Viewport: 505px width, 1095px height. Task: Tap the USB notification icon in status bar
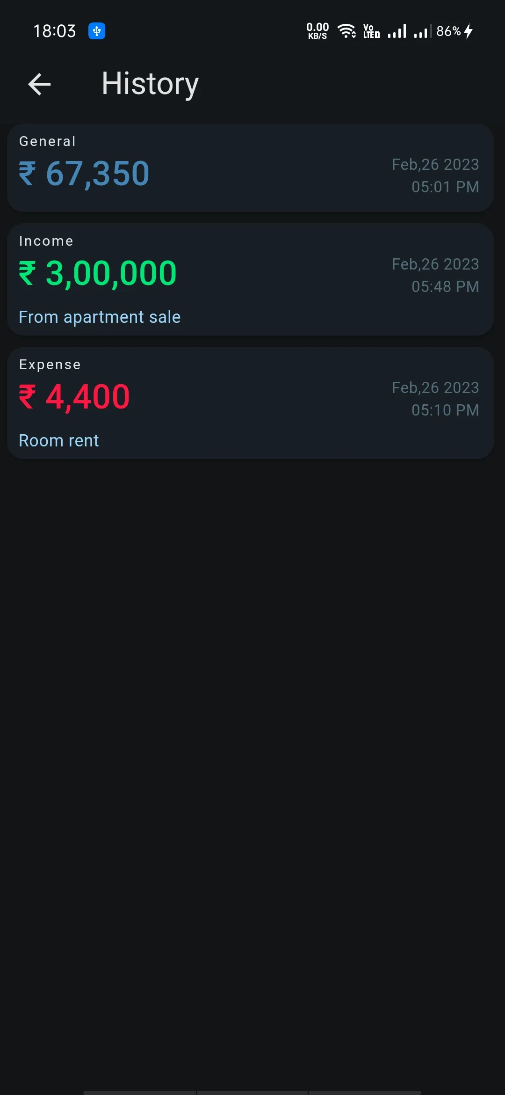tap(97, 31)
